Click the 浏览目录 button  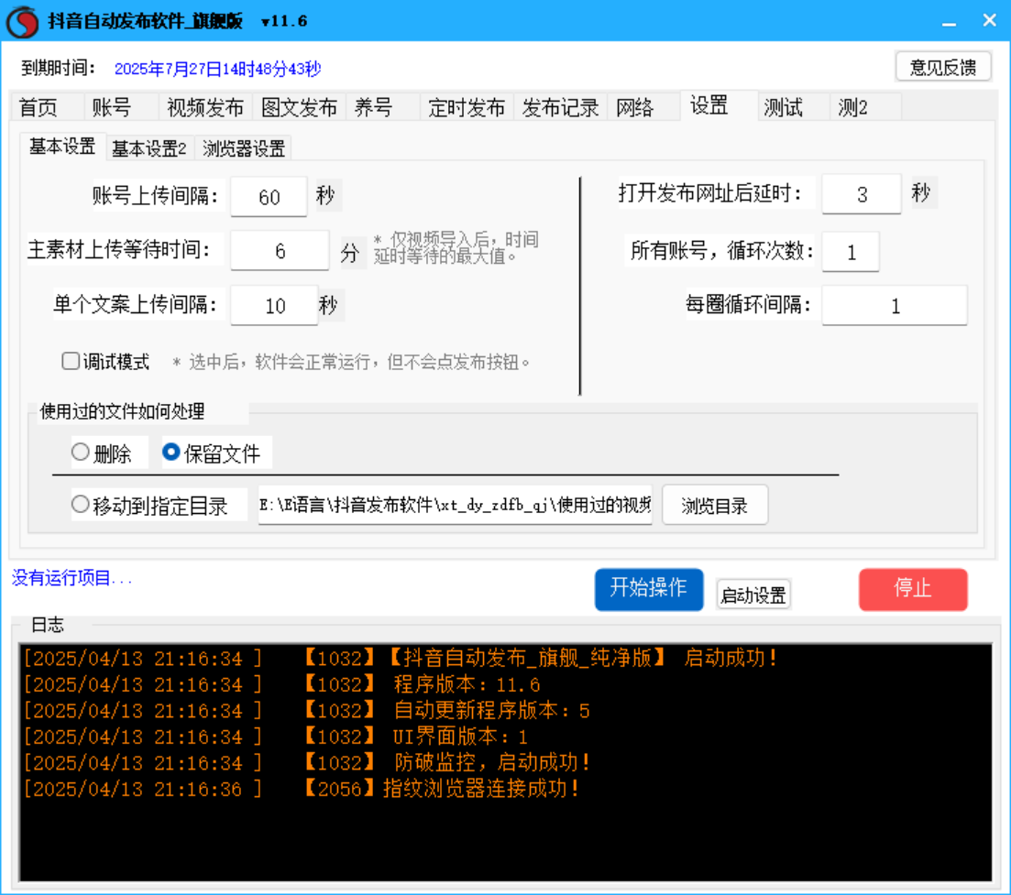(x=714, y=505)
